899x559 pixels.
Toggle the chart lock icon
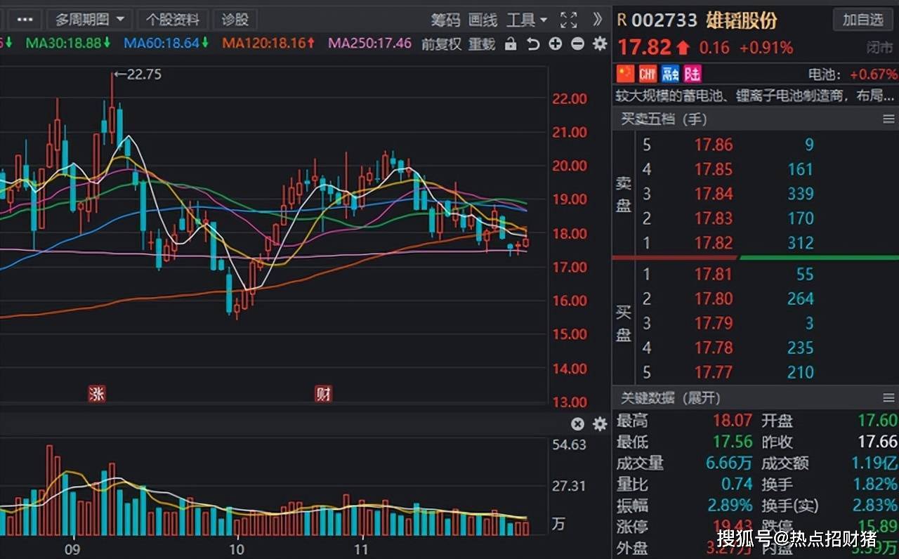click(511, 44)
